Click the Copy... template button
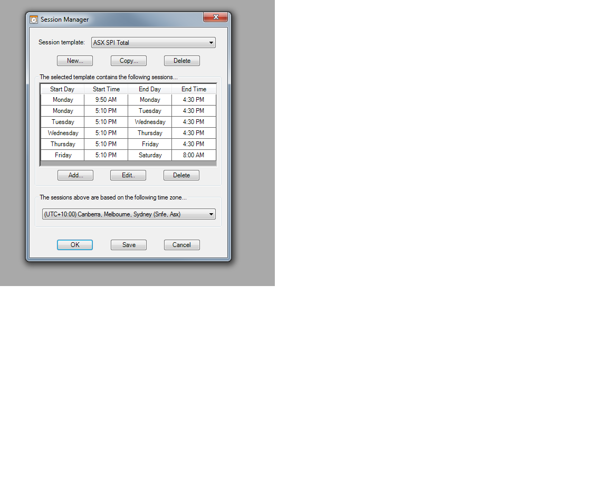 pyautogui.click(x=129, y=61)
